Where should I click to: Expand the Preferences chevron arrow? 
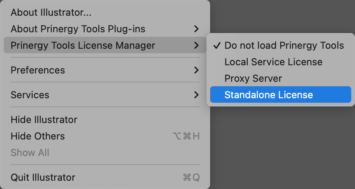tap(196, 70)
